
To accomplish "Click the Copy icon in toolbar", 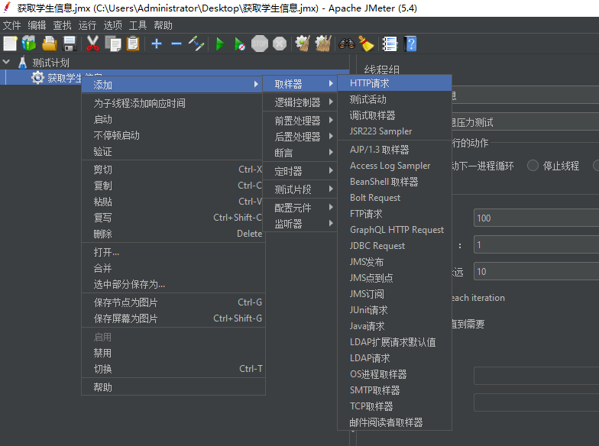I will click(x=113, y=44).
